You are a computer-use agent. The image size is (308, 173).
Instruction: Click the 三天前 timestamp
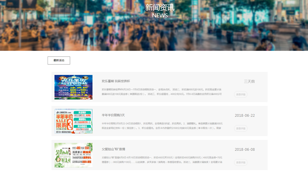[249, 81]
